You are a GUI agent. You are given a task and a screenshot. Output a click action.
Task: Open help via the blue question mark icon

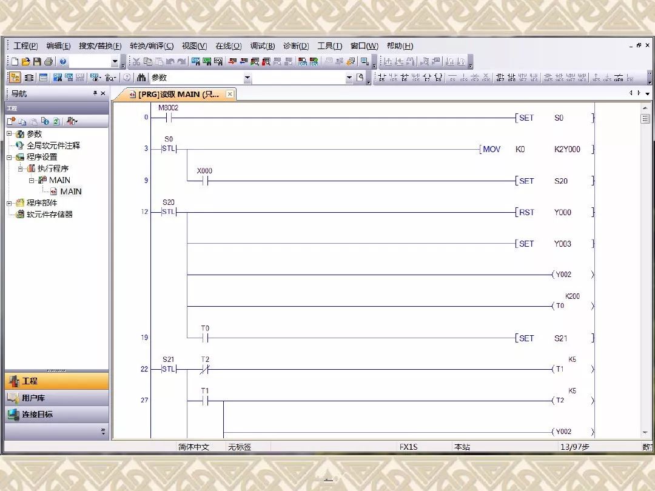coord(63,62)
